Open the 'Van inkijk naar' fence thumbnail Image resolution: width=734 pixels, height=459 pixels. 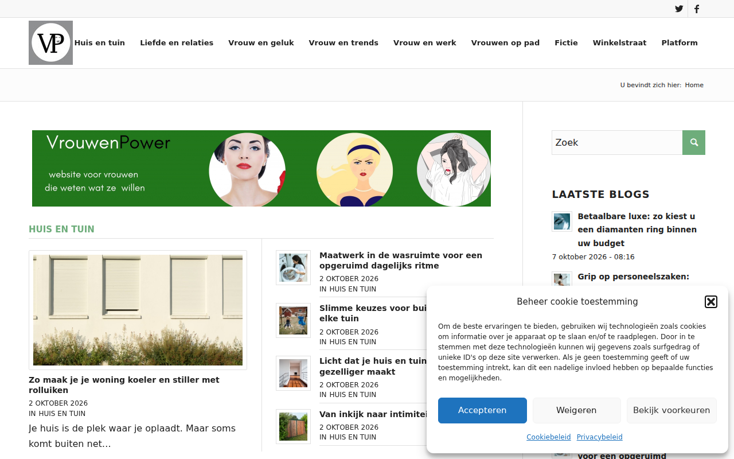(x=293, y=426)
